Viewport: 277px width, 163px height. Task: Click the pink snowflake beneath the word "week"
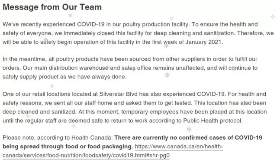coord(166,46)
